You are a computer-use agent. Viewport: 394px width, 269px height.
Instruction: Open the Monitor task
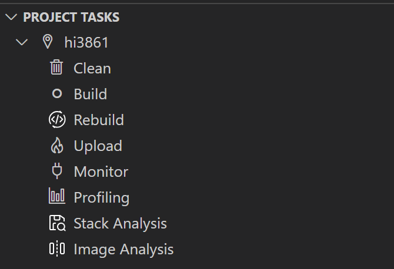[101, 172]
